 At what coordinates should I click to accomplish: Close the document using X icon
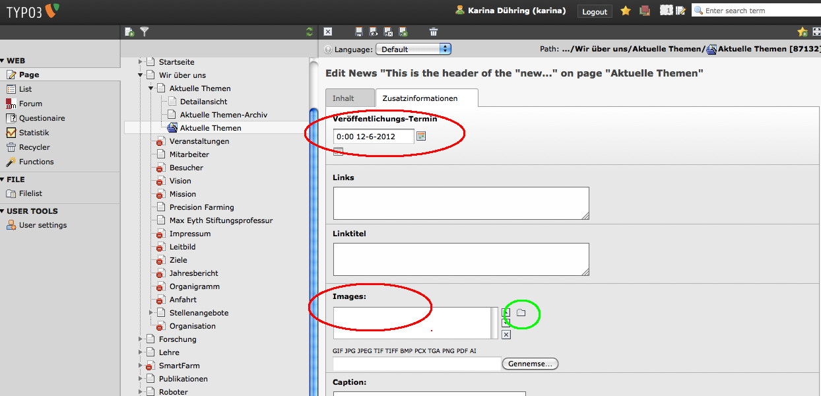coord(328,32)
